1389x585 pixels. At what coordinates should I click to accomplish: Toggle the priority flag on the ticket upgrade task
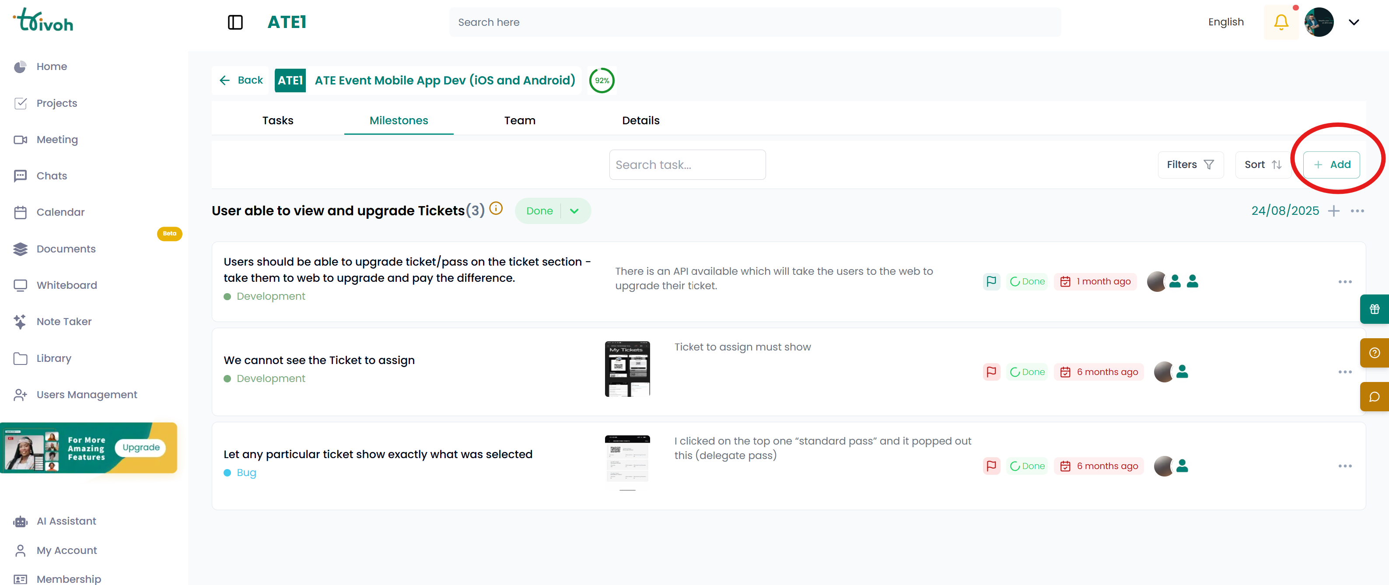coord(991,281)
